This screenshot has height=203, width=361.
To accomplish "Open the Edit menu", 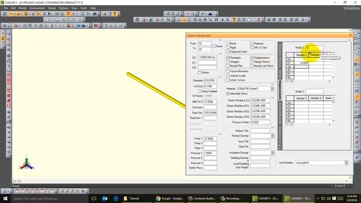I will [13, 8].
